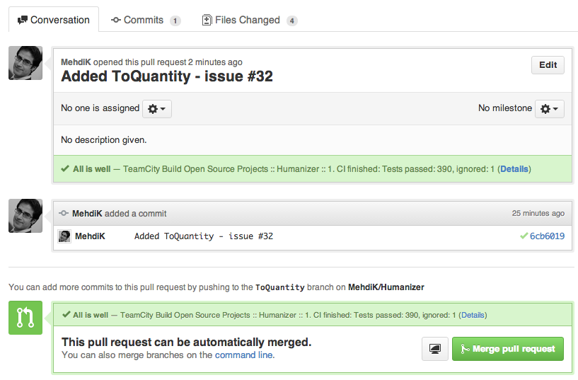This screenshot has height=380, width=578.
Task: Click MehdiK's avatar beside the pull request header
Action: click(25, 63)
